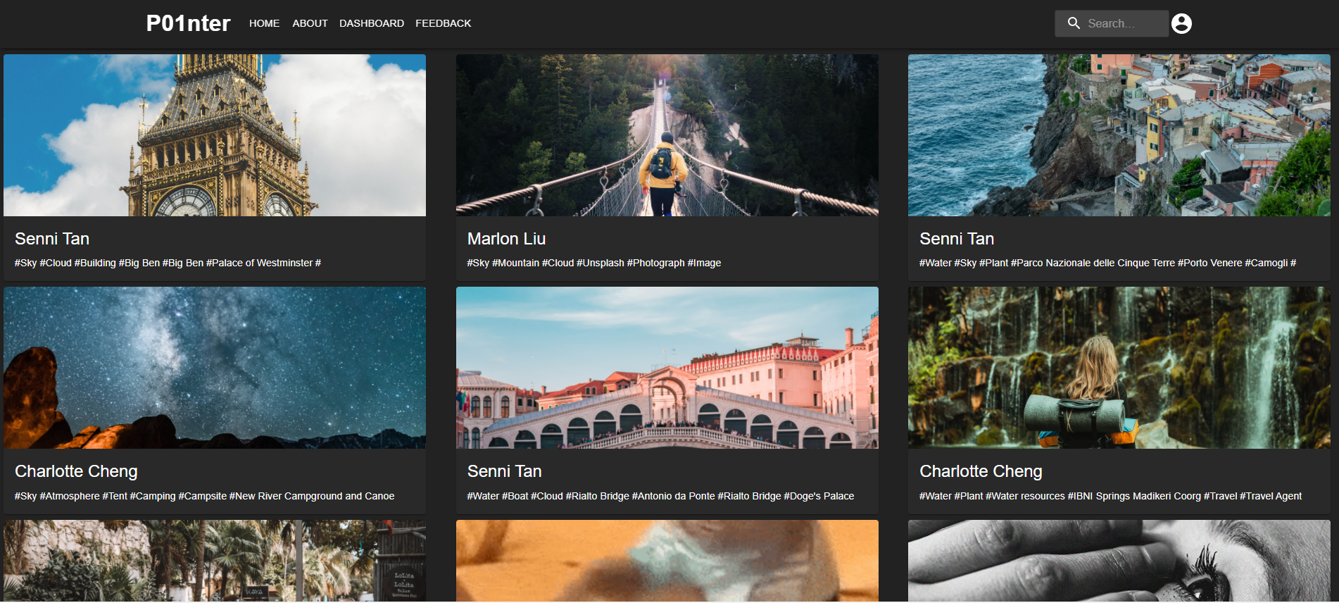Click #IBNI Springs Madikeri Coorg tag
The height and width of the screenshot is (603, 1339).
(1134, 496)
